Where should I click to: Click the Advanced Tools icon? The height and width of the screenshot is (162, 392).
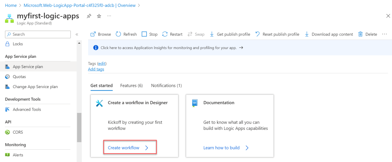pos(8,110)
